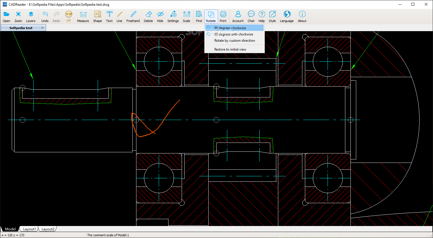Minimize the CADReader window

(400, 4)
